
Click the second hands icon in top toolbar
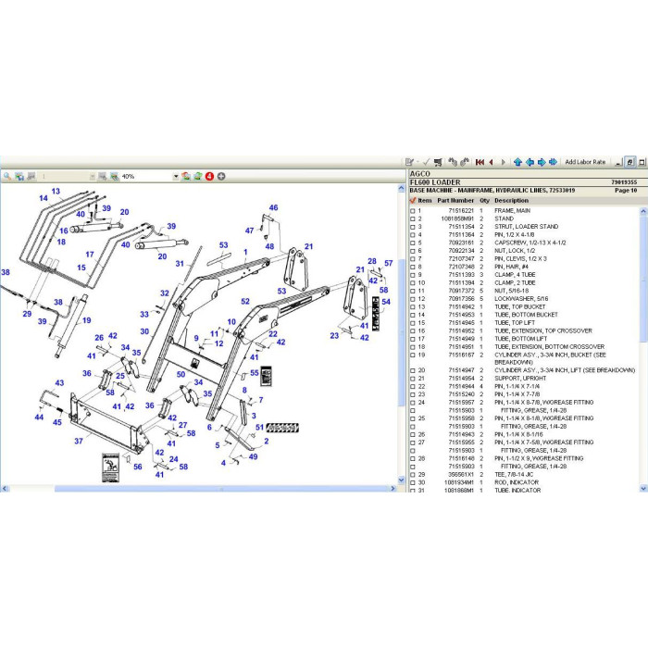[x=465, y=162]
